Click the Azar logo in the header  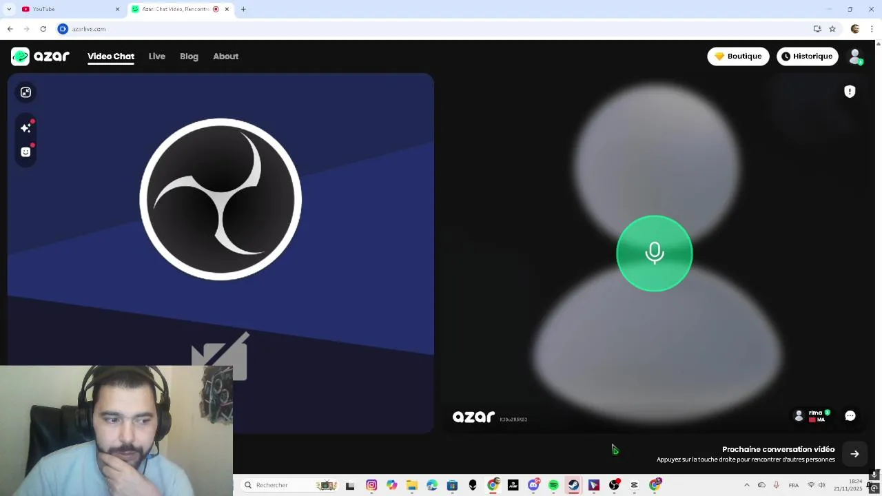coord(40,56)
